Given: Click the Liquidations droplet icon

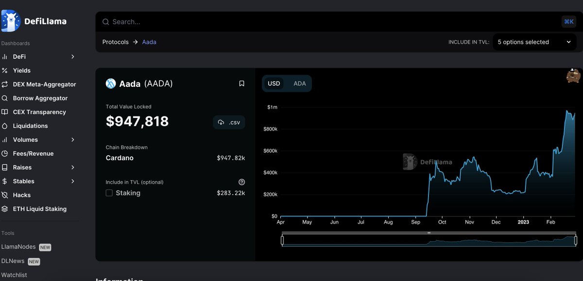Looking at the screenshot, I should point(4,126).
